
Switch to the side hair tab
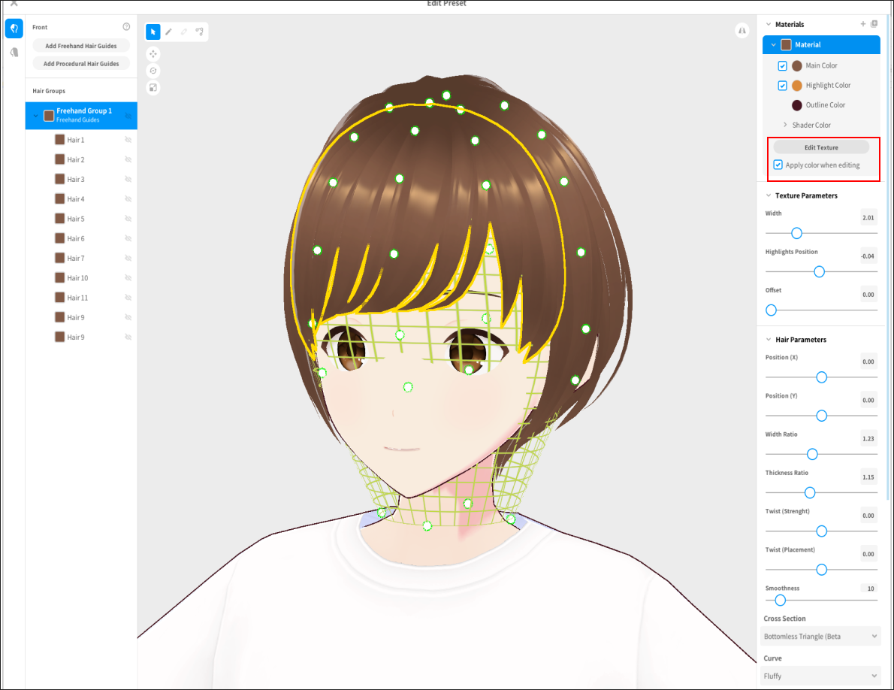[x=14, y=53]
